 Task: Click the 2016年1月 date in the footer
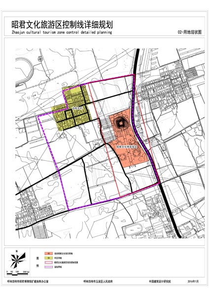coord(193,281)
